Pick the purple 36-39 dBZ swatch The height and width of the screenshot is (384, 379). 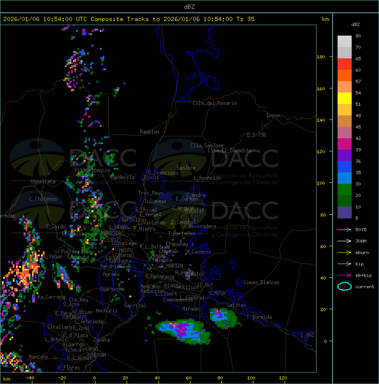pos(344,156)
